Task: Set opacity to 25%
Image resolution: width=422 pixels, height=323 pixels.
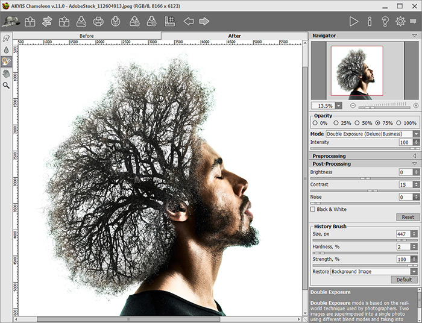Action: click(x=336, y=123)
